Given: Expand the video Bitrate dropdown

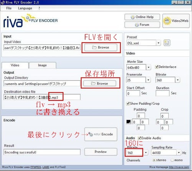Looking at the screenshot, I should click(177, 80).
